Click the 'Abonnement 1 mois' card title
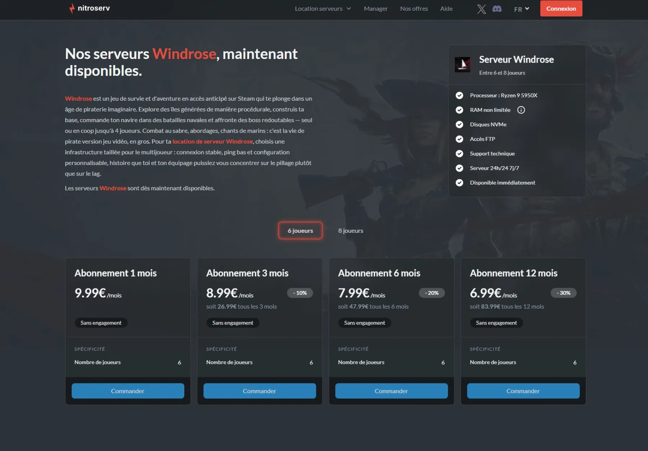 pyautogui.click(x=116, y=273)
